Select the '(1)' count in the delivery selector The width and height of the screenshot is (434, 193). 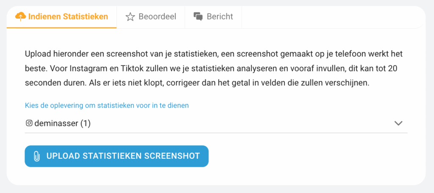(86, 123)
